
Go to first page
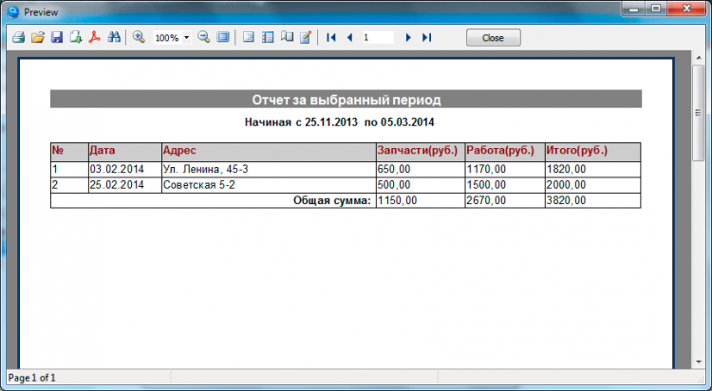click(x=331, y=37)
